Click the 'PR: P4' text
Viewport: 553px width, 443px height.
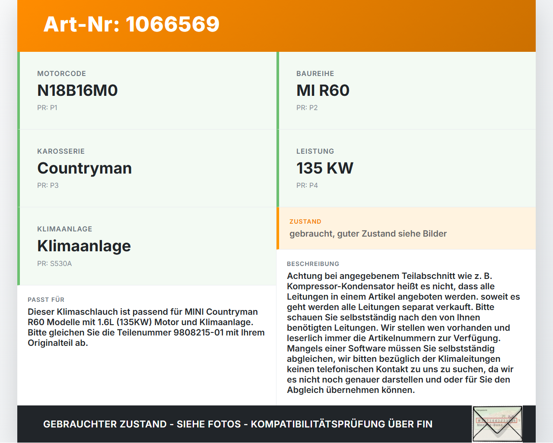(x=307, y=185)
